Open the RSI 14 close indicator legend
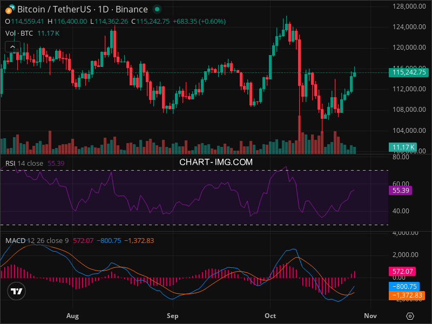Viewport: 432px width, 324px height. (24, 163)
